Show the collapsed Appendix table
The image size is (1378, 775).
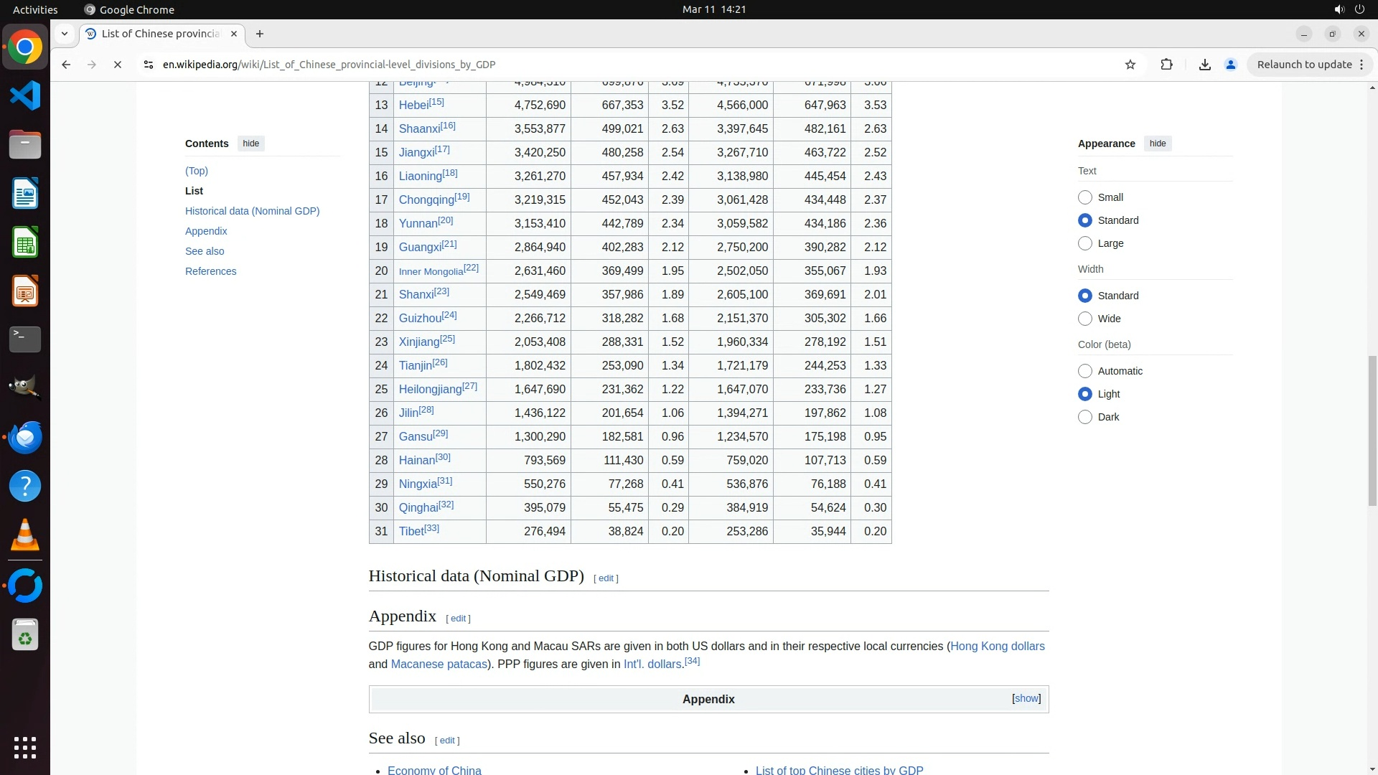pyautogui.click(x=1026, y=698)
